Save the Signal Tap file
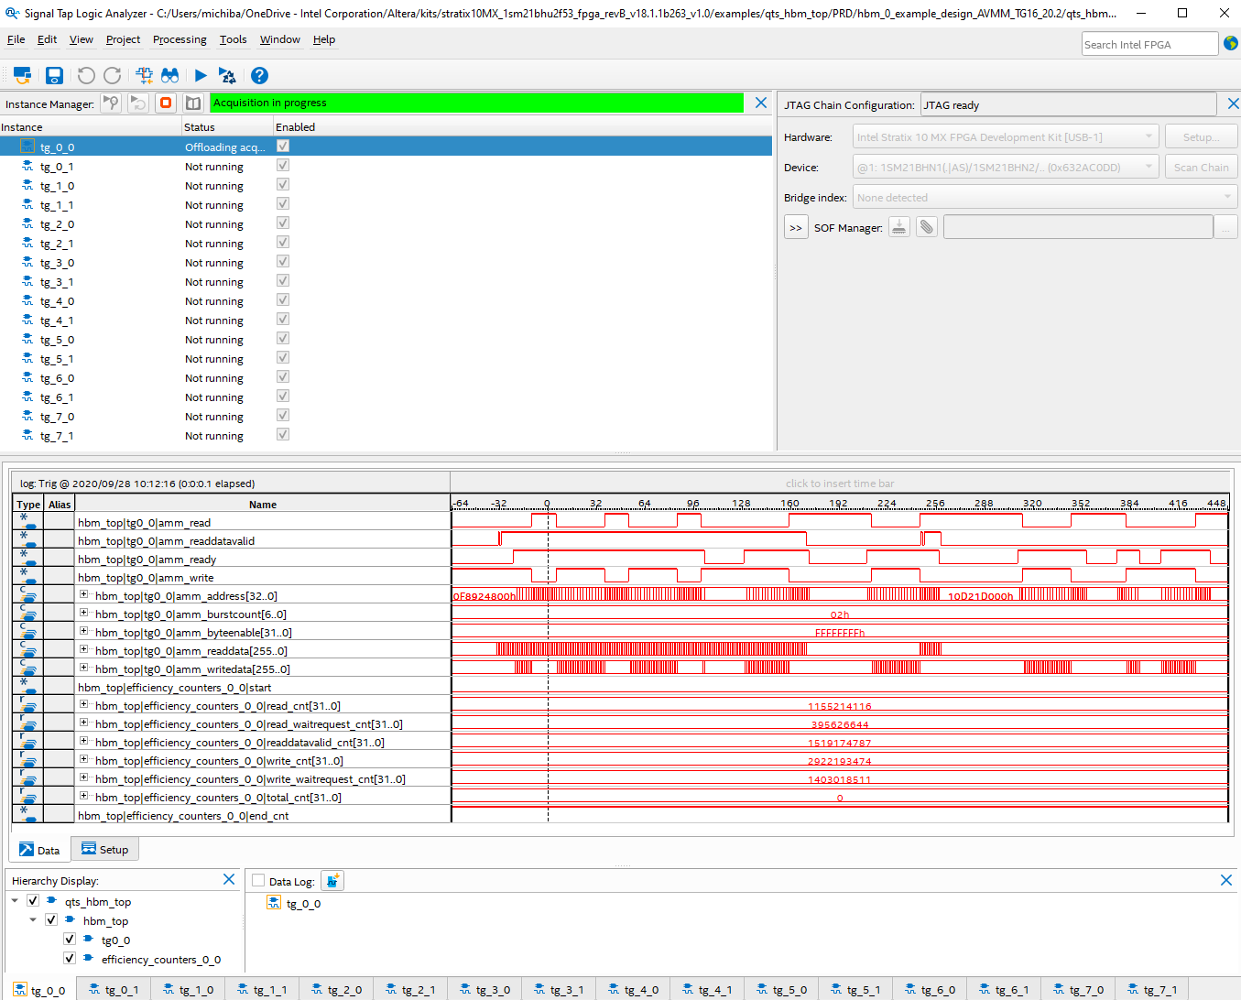 [x=54, y=75]
